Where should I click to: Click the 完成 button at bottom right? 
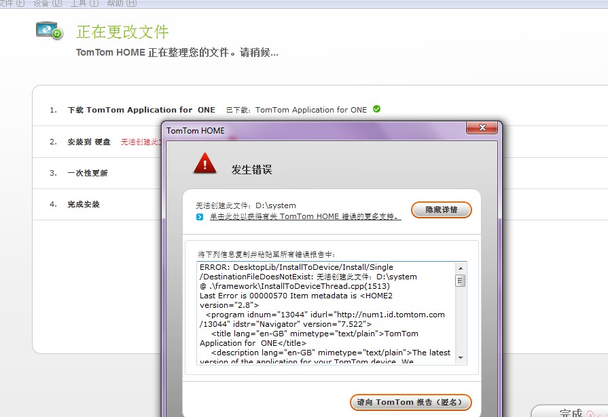[x=571, y=412]
